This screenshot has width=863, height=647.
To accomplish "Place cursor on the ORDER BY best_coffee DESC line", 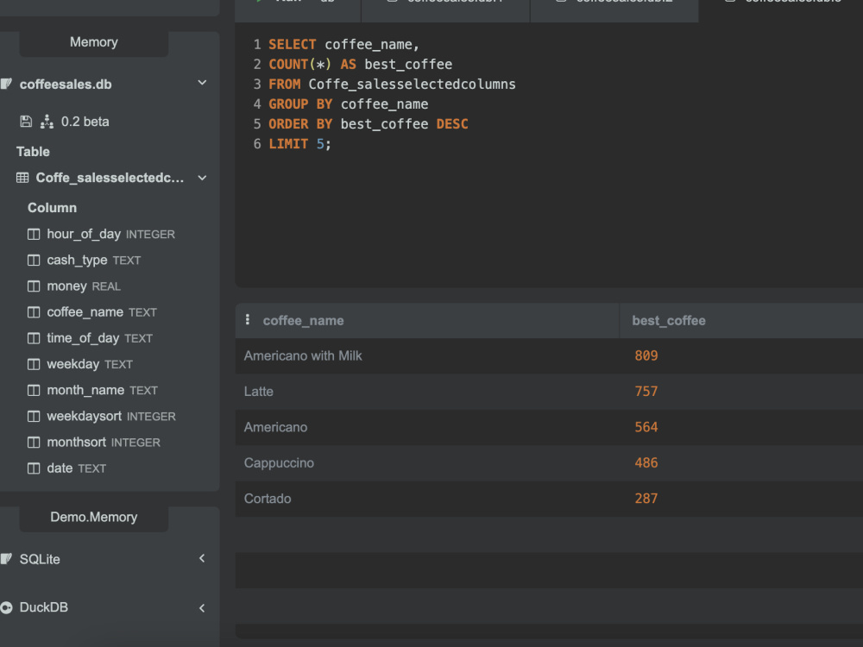I will pyautogui.click(x=369, y=123).
